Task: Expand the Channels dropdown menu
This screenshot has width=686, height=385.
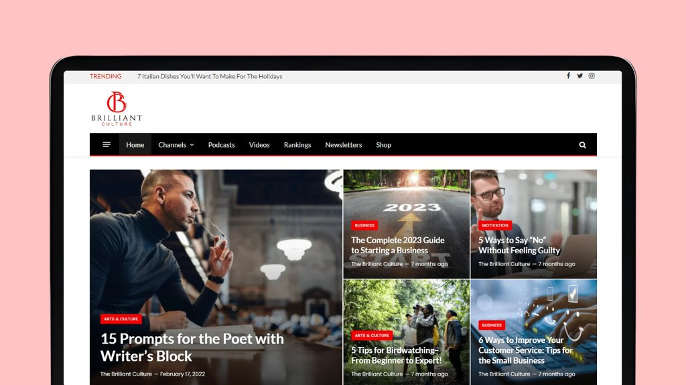Action: click(176, 145)
